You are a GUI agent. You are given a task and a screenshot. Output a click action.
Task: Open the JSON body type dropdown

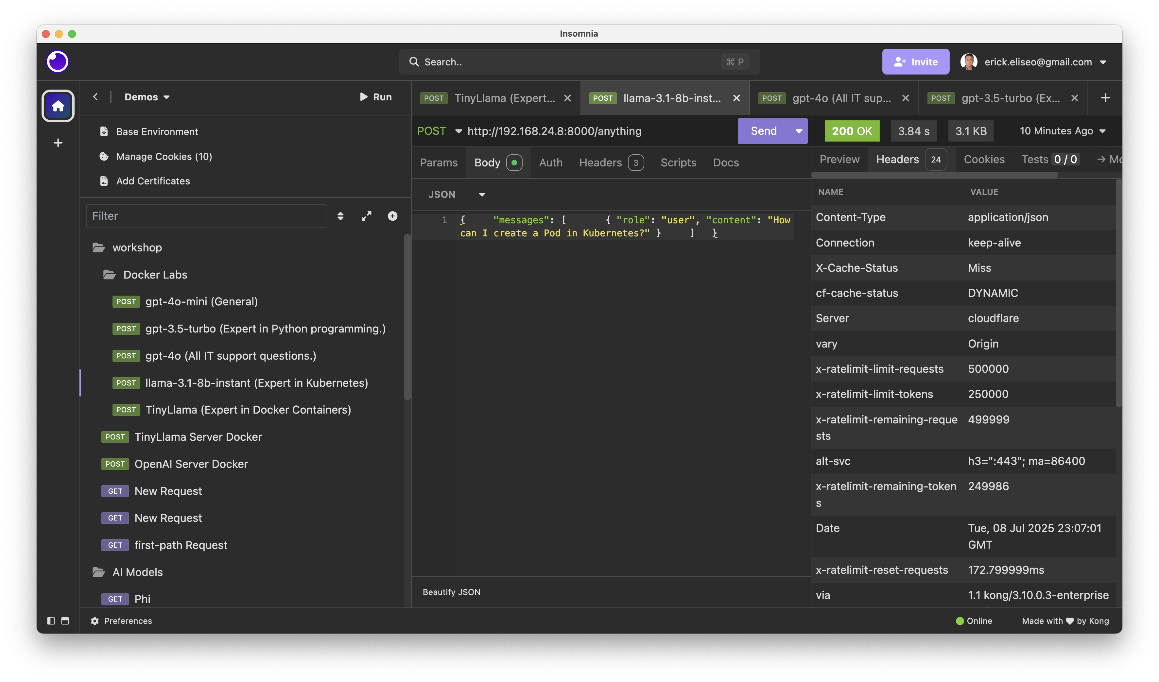coord(456,195)
